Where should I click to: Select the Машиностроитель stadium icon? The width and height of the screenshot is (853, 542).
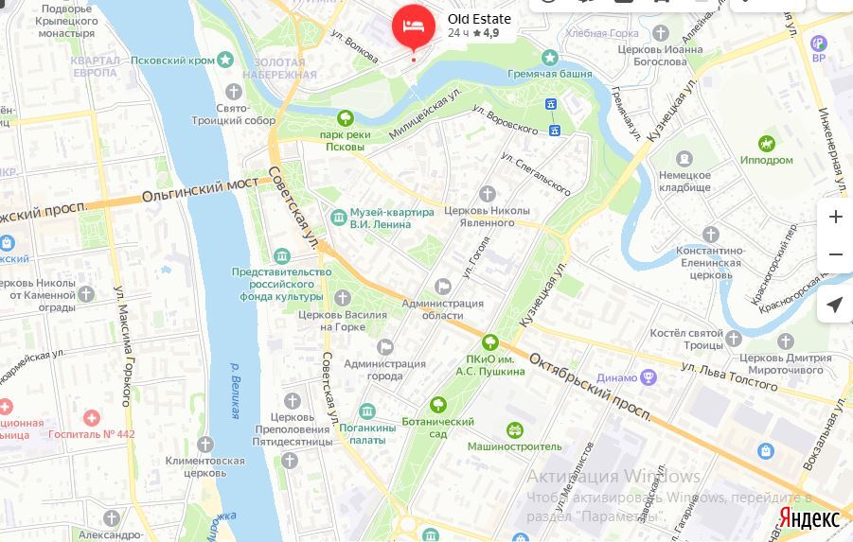point(515,430)
